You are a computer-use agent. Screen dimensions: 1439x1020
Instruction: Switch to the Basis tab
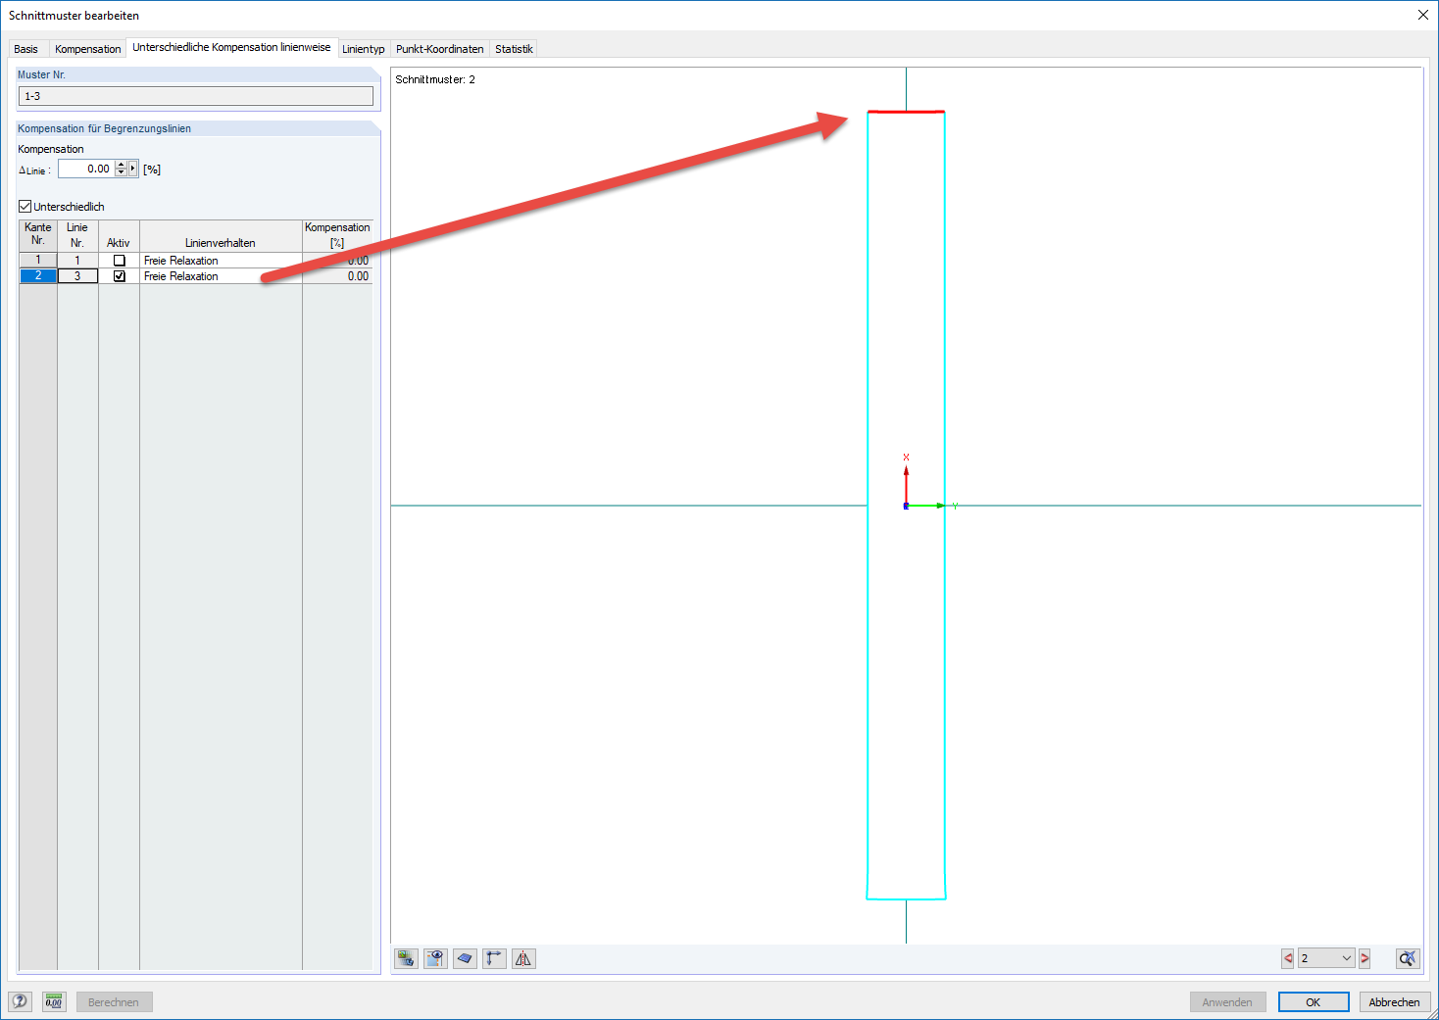tap(26, 49)
